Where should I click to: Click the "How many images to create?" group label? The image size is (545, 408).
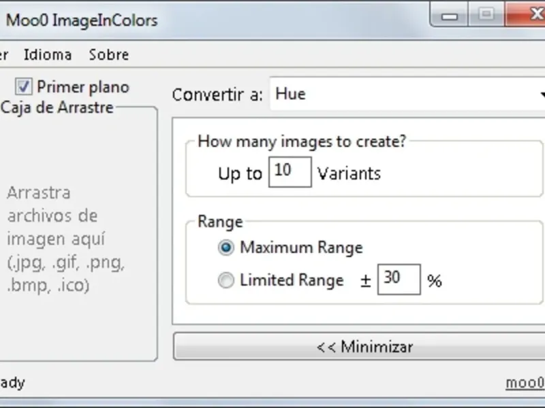click(x=302, y=141)
